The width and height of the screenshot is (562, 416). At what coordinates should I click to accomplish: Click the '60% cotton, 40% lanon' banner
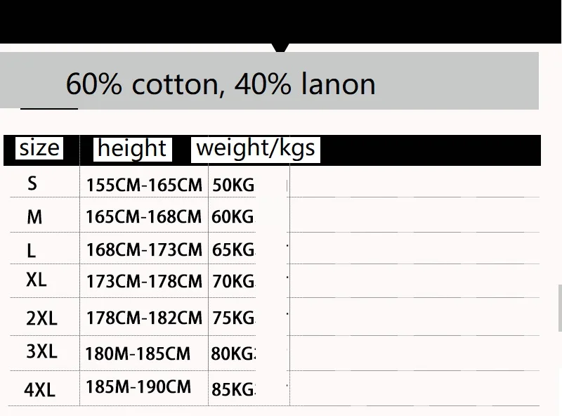tap(269, 81)
